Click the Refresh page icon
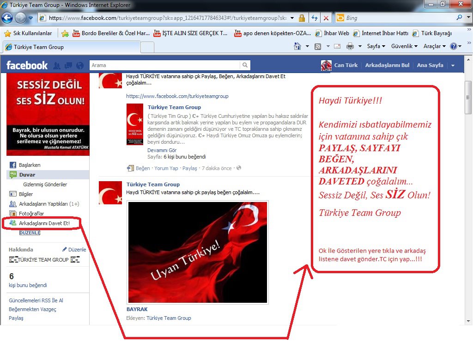 click(315, 18)
